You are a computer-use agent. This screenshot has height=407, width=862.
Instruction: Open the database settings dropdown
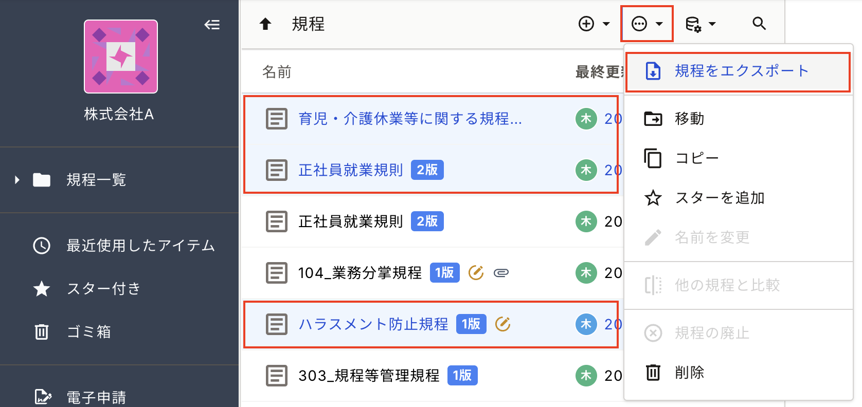[x=701, y=24]
